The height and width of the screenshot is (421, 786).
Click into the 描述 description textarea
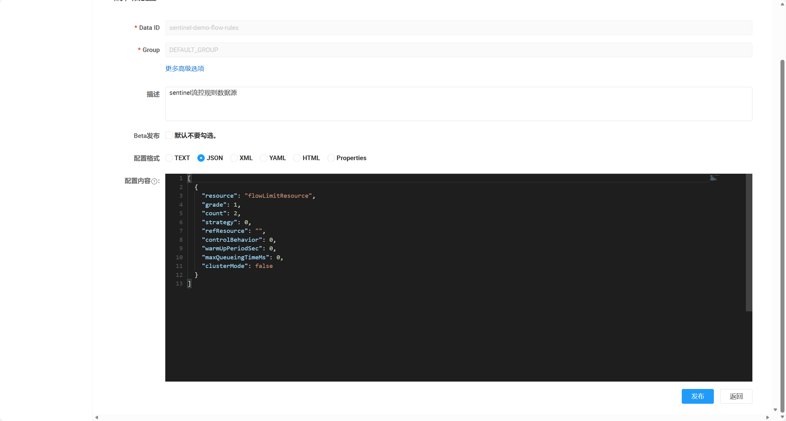pyautogui.click(x=459, y=104)
